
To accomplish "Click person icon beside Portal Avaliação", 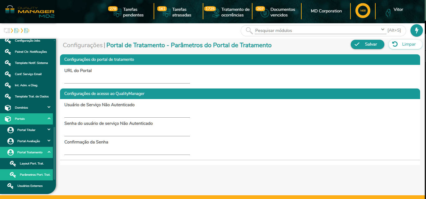I will (11, 141).
